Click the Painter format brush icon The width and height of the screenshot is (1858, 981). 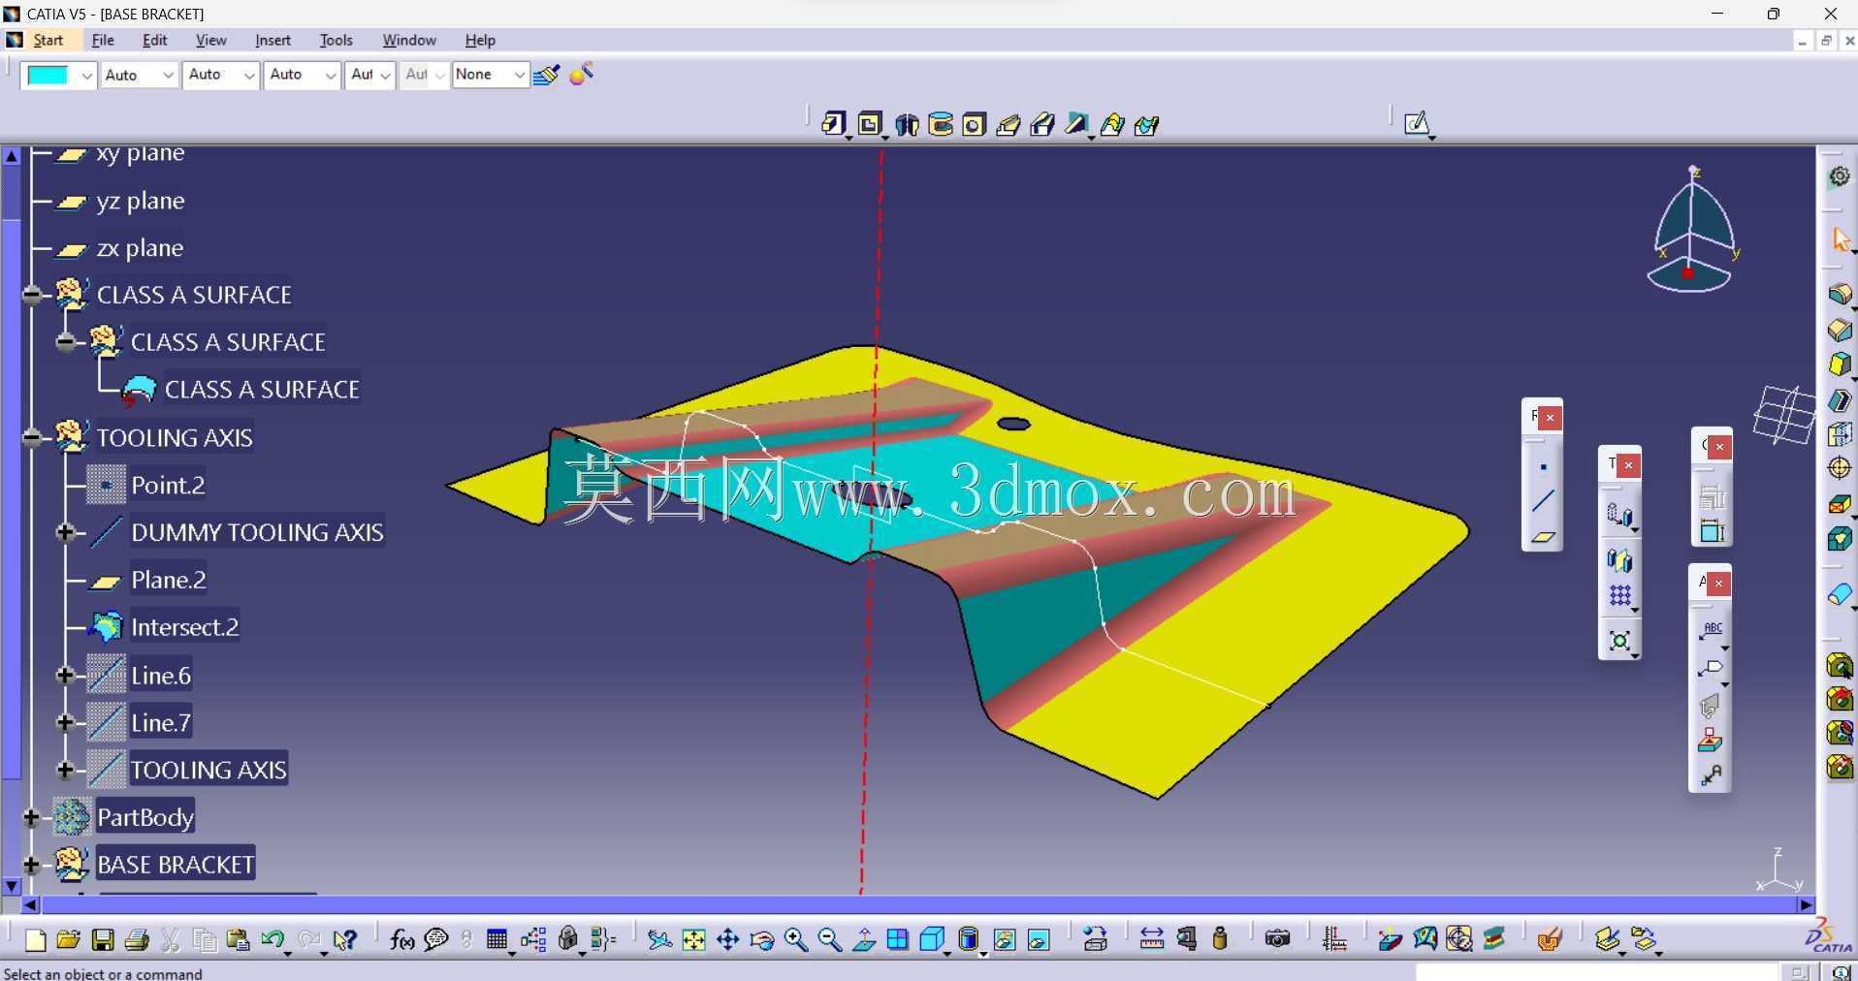(x=547, y=75)
